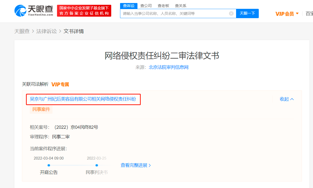Expand 查看完整进展 for full case progress

136,165
